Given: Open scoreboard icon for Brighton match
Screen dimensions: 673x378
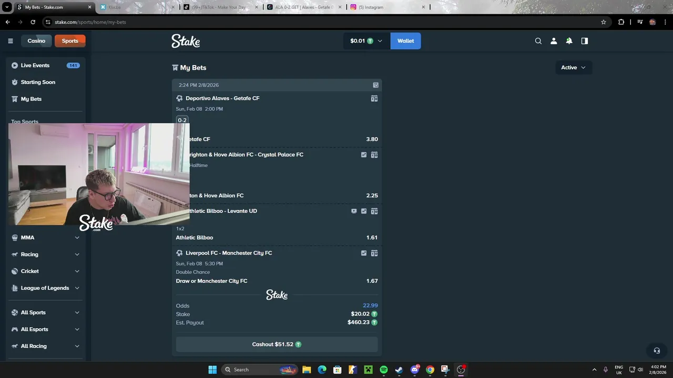Looking at the screenshot, I should point(374,155).
